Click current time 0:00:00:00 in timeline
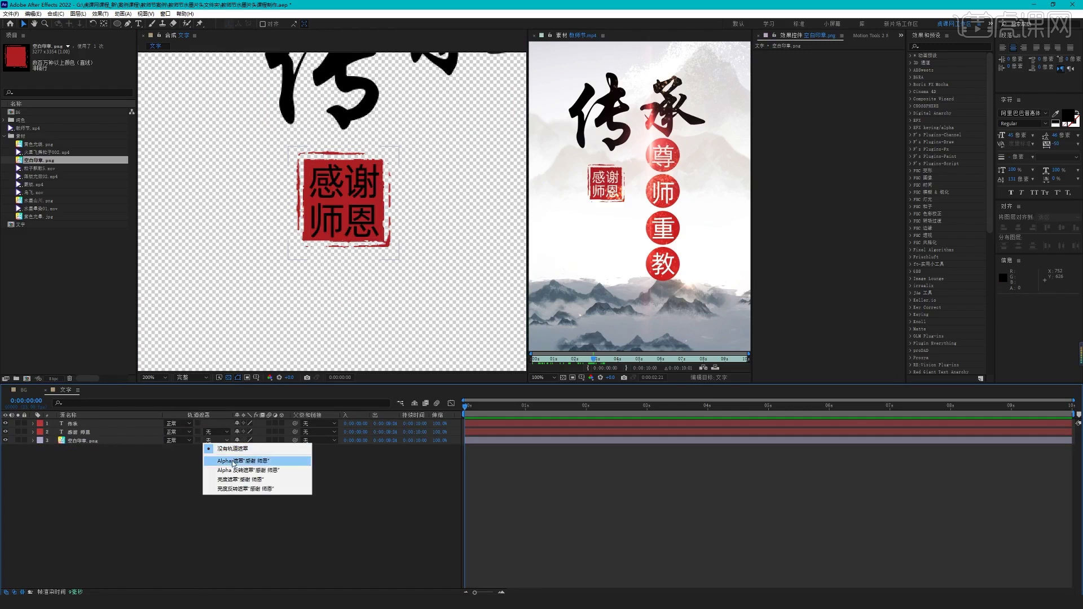Image resolution: width=1083 pixels, height=609 pixels. point(26,400)
